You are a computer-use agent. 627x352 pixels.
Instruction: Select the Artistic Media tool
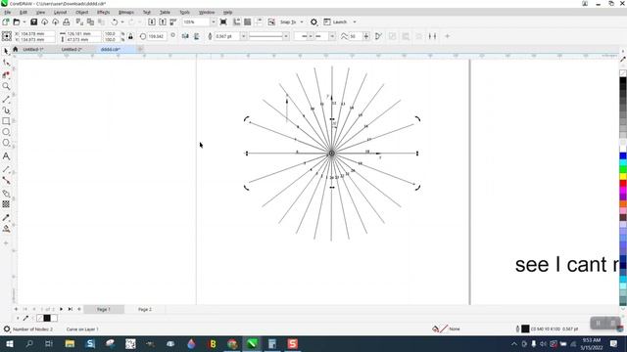tap(6, 110)
